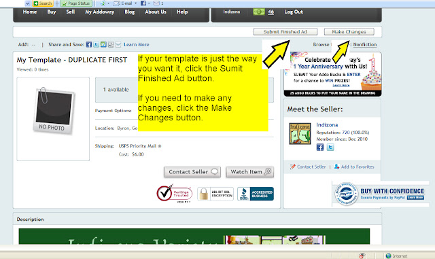Screen dimensions: 435x259
Task: Open the Page Status toolbar button
Action: point(76,3)
